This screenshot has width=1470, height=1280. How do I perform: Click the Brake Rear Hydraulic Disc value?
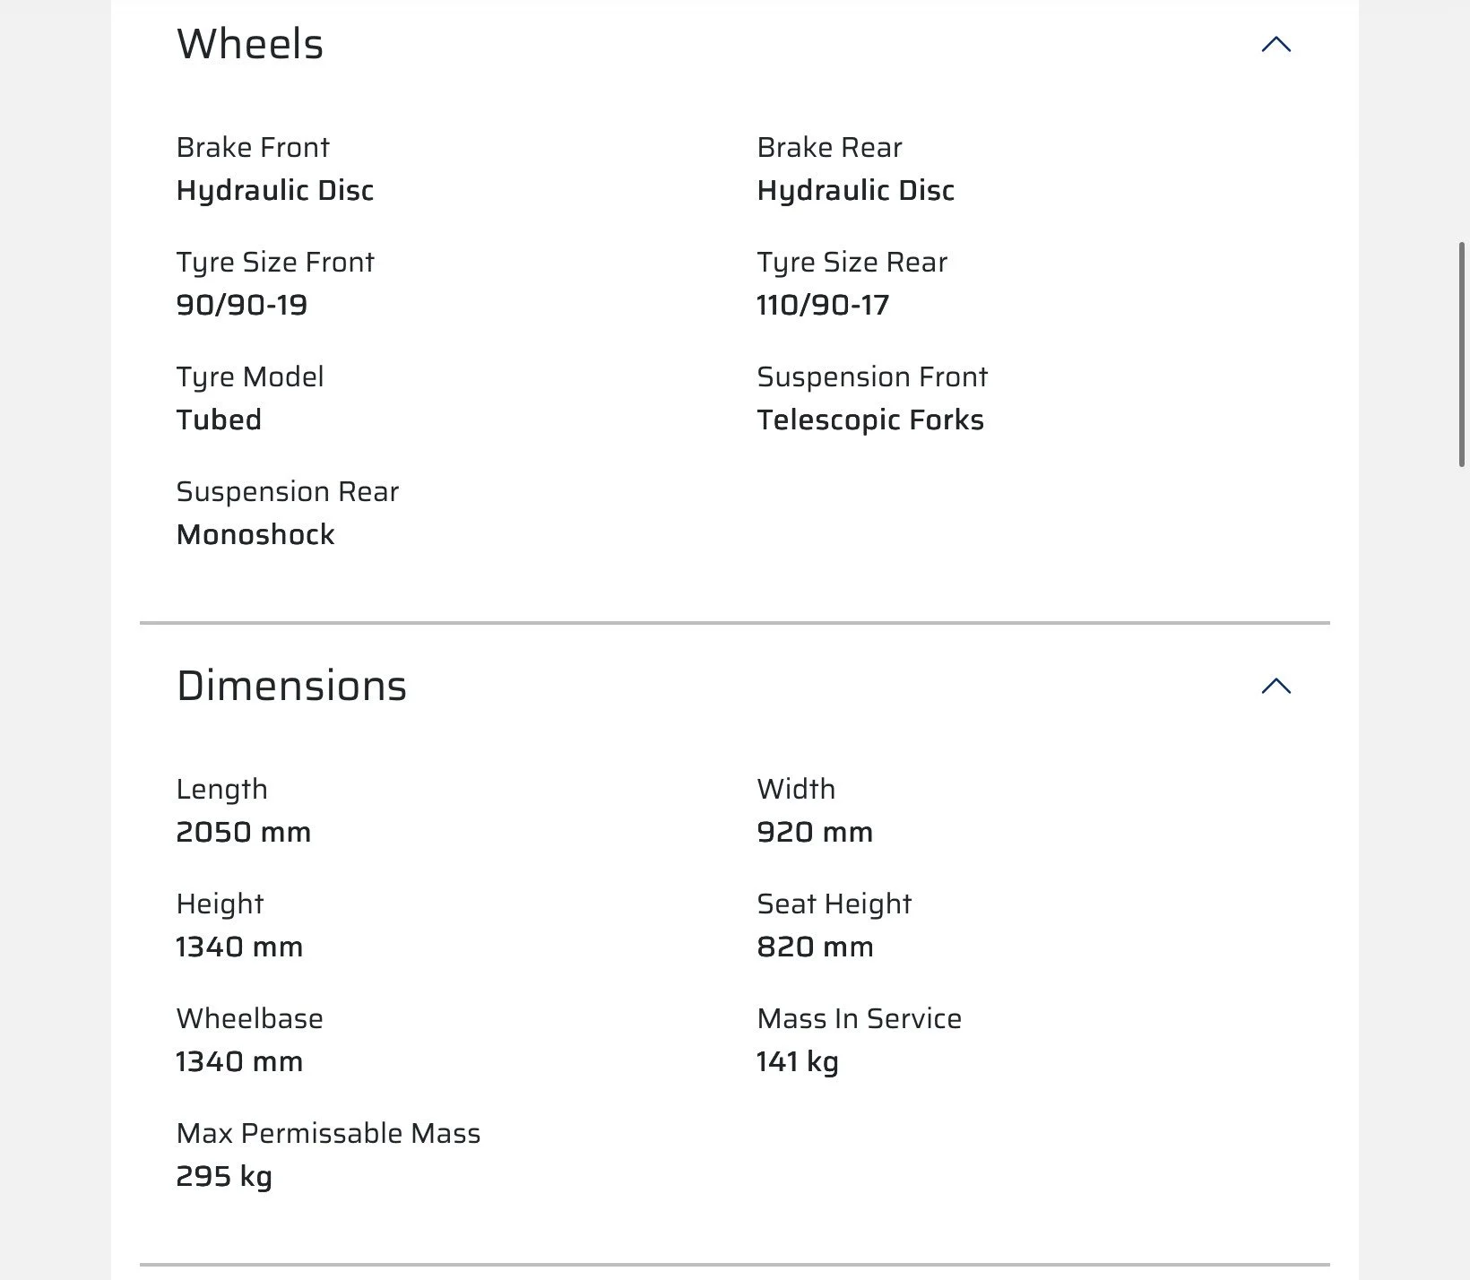[855, 191]
